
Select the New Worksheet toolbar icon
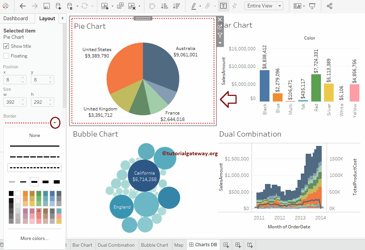click(105, 6)
